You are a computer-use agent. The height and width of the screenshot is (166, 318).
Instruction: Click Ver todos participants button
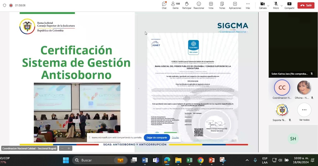coord(304,110)
